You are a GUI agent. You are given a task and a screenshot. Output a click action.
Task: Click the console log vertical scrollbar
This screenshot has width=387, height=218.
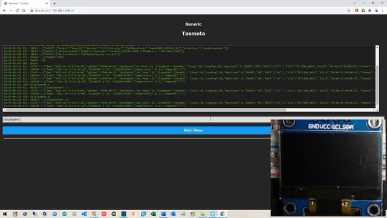coord(377,77)
